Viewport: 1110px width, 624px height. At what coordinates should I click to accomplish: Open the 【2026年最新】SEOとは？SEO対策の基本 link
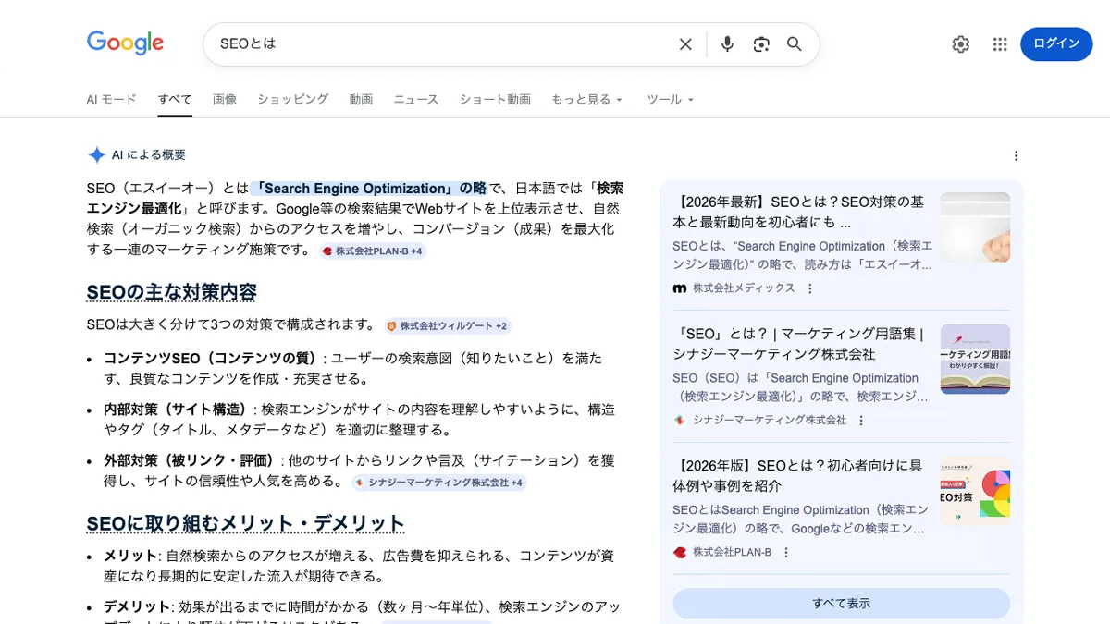point(798,212)
